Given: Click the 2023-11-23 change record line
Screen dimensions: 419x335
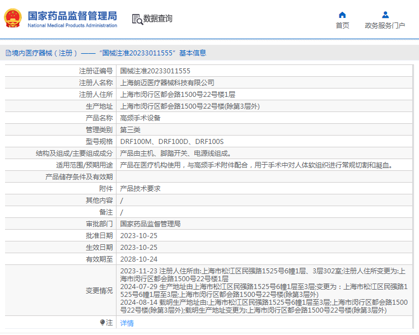Looking at the screenshot, I should click(263, 275).
